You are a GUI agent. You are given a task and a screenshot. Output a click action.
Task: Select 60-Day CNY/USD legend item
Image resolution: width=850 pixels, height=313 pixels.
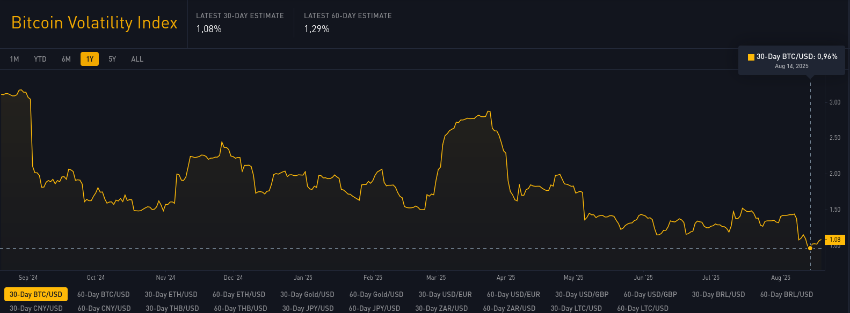104,308
